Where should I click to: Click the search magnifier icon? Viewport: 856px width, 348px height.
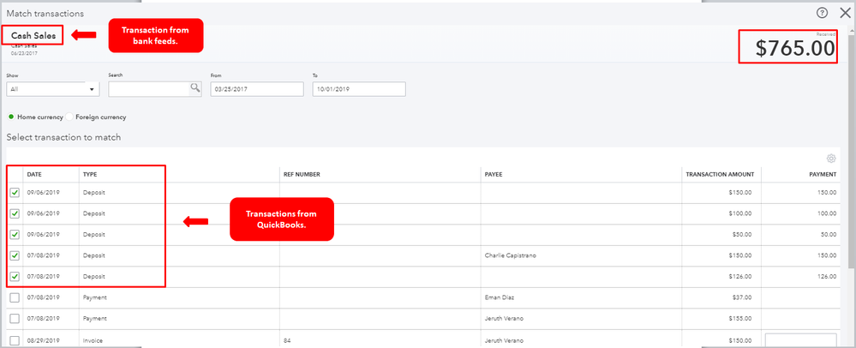coord(195,88)
